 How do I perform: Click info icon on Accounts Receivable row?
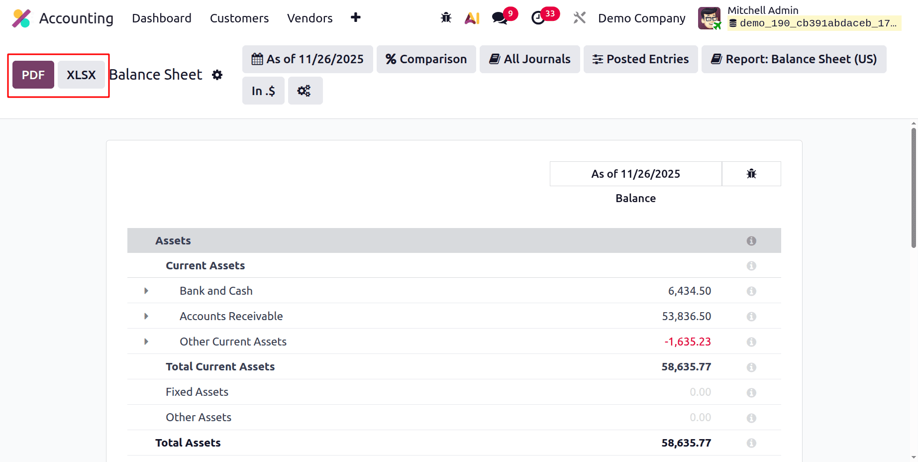[x=751, y=317]
